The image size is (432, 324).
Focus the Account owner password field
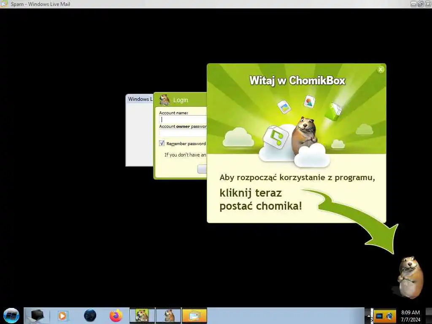(x=183, y=133)
